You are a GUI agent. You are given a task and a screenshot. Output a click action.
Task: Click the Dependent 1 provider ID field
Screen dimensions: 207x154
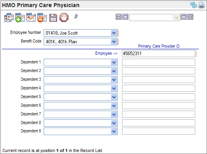159,62
